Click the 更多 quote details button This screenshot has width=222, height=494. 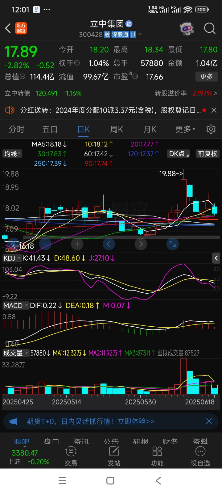point(207,77)
